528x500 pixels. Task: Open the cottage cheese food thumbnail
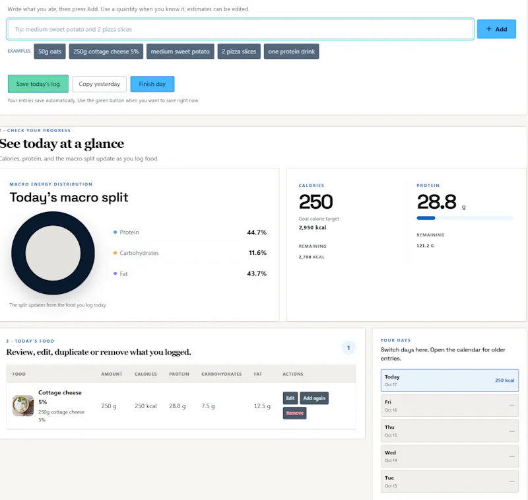click(23, 406)
